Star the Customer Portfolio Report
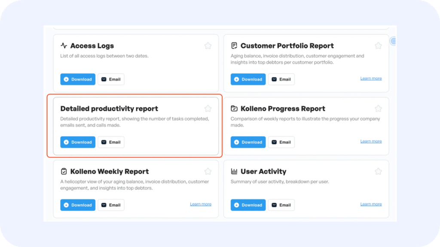440x247 pixels. point(378,45)
